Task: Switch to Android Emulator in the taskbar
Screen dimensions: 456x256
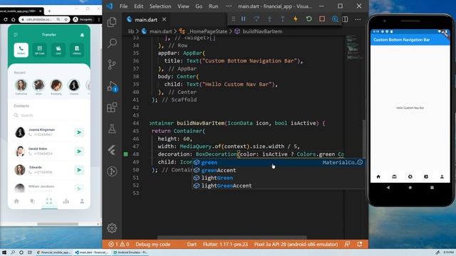Action: click(130, 252)
